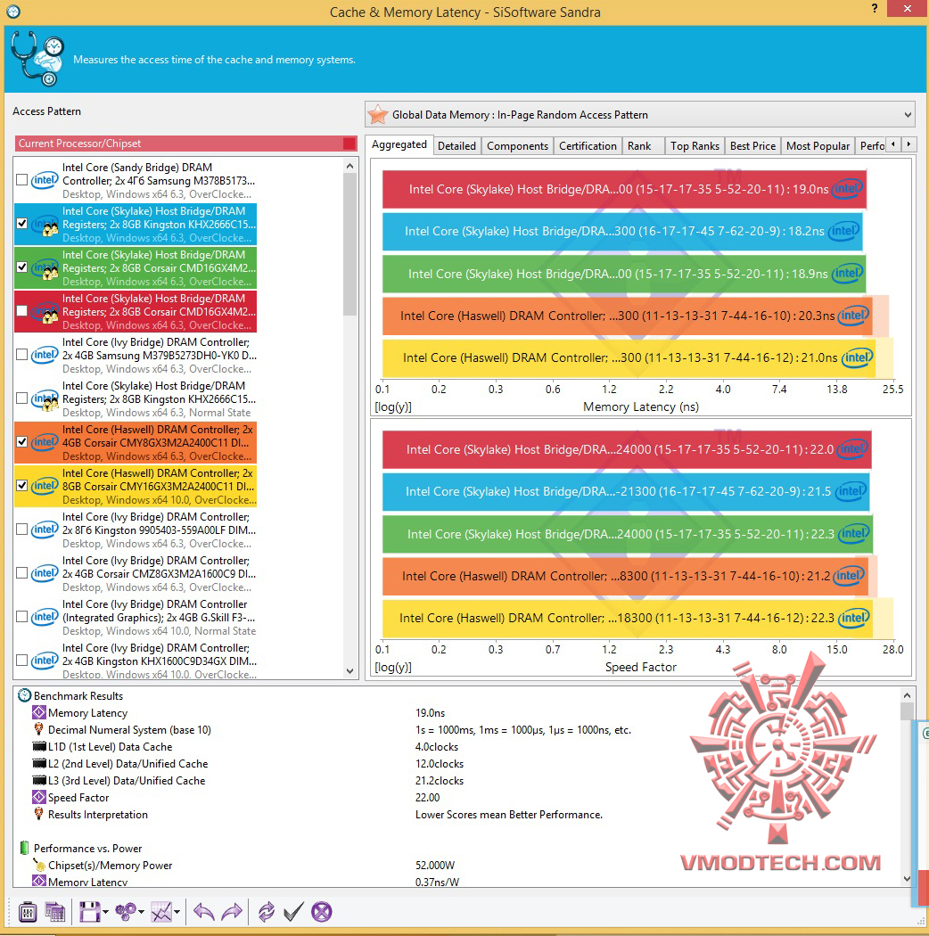Click the clock icon next to Benchmark Results
Screen dimensions: 929x936
pos(24,695)
